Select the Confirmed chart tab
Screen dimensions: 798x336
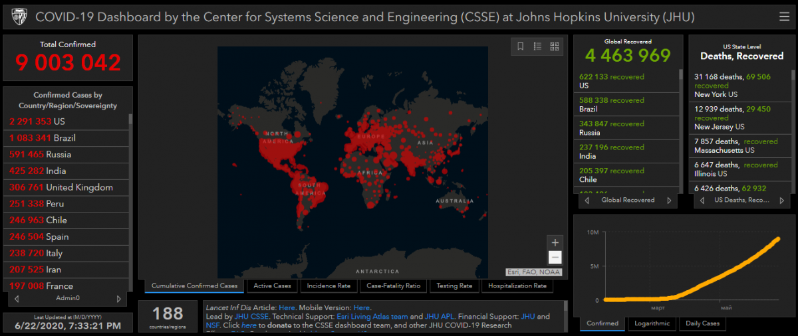[x=602, y=323]
